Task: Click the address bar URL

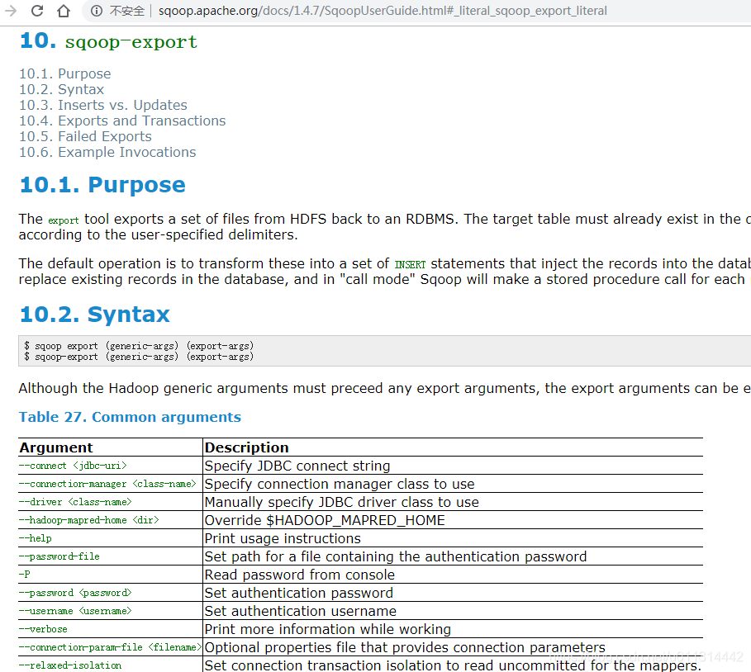Action: coord(383,11)
